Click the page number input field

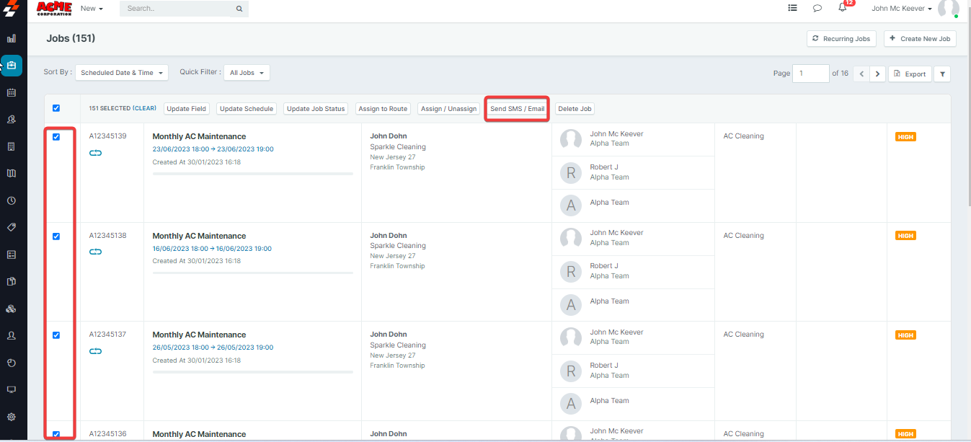click(810, 74)
